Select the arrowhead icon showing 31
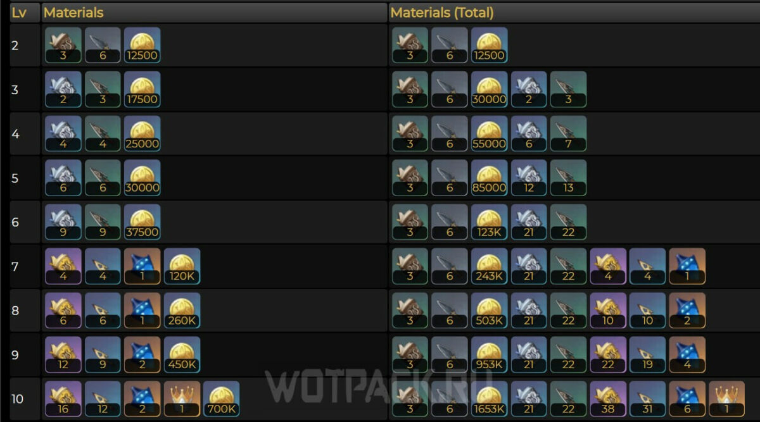Screen dimensions: 760x422 [647, 399]
